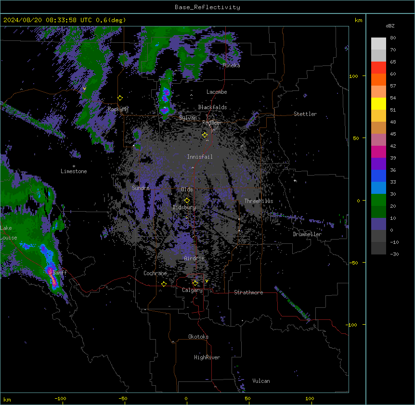This screenshot has height=405, width=415.
Task: Click the 100 tick on the bottom axis
Action: click(310, 398)
